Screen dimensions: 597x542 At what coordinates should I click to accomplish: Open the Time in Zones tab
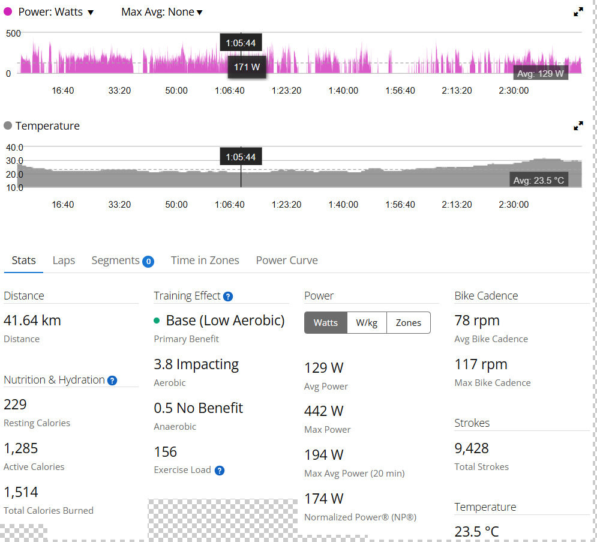tap(205, 260)
